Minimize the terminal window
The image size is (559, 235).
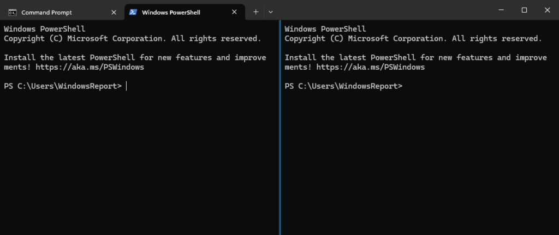coord(500,10)
